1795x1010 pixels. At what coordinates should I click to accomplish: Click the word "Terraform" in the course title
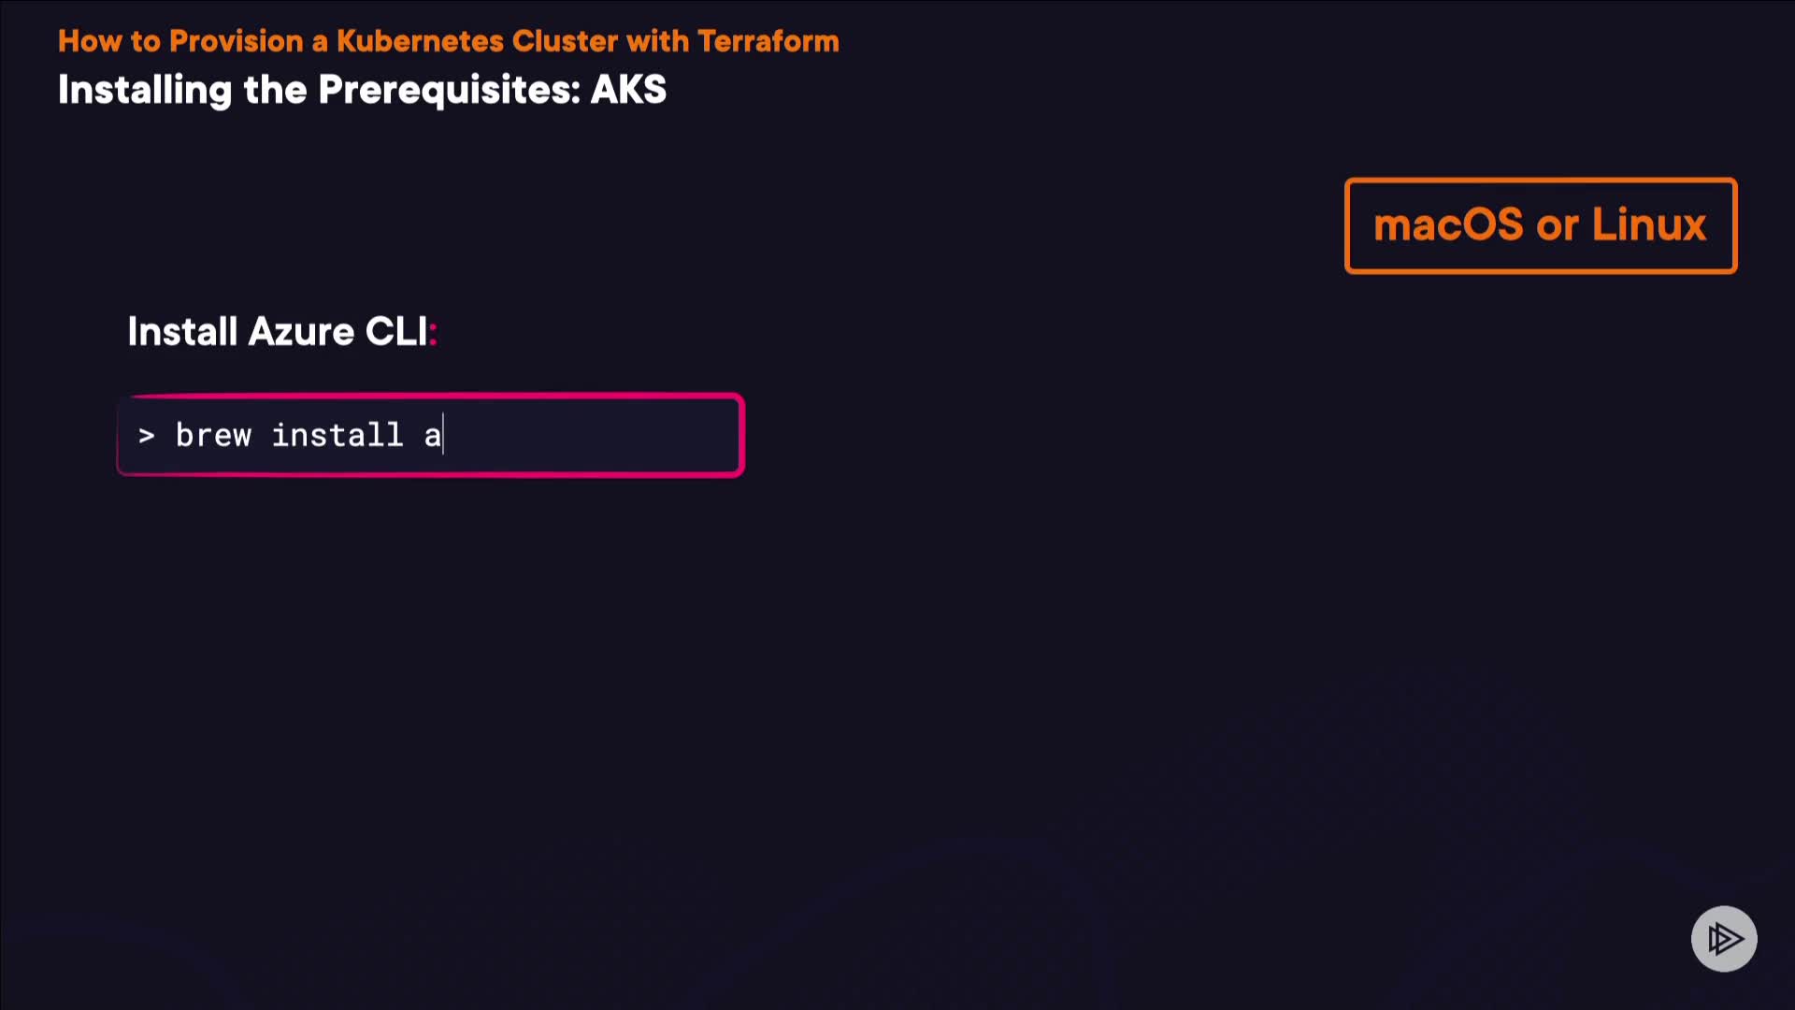[x=768, y=41]
